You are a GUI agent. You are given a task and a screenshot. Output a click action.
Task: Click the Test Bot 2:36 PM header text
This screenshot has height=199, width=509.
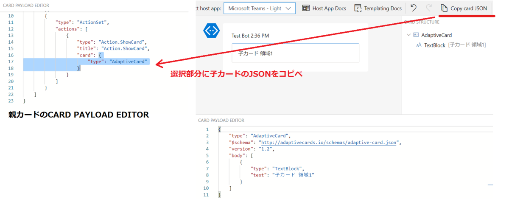(x=250, y=36)
